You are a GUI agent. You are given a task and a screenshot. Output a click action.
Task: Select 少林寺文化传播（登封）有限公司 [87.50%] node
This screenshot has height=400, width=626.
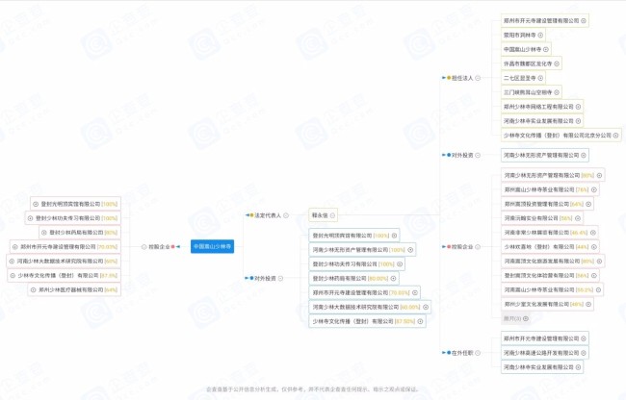coord(367,321)
